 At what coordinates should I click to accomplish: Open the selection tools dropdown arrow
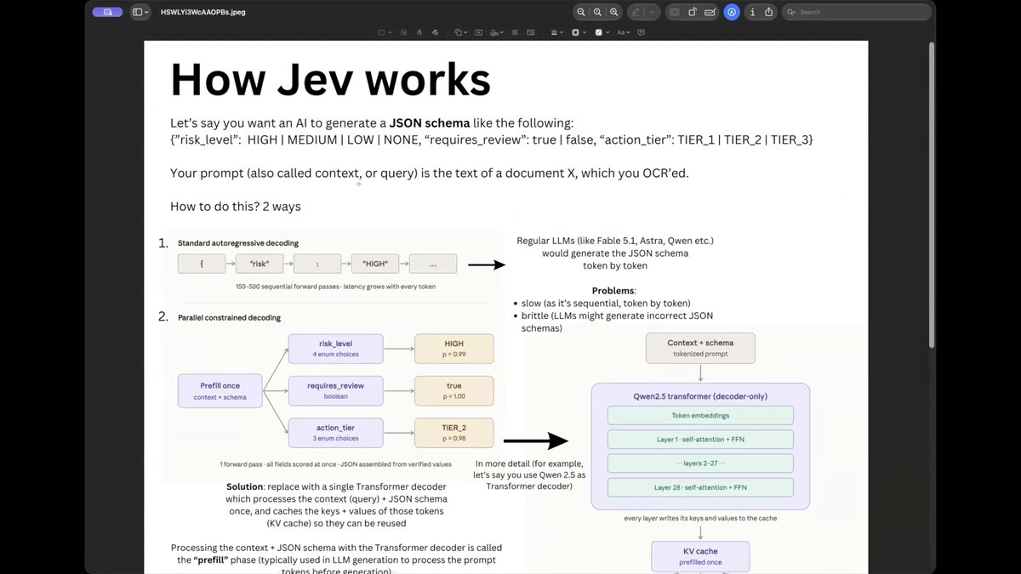coord(390,32)
